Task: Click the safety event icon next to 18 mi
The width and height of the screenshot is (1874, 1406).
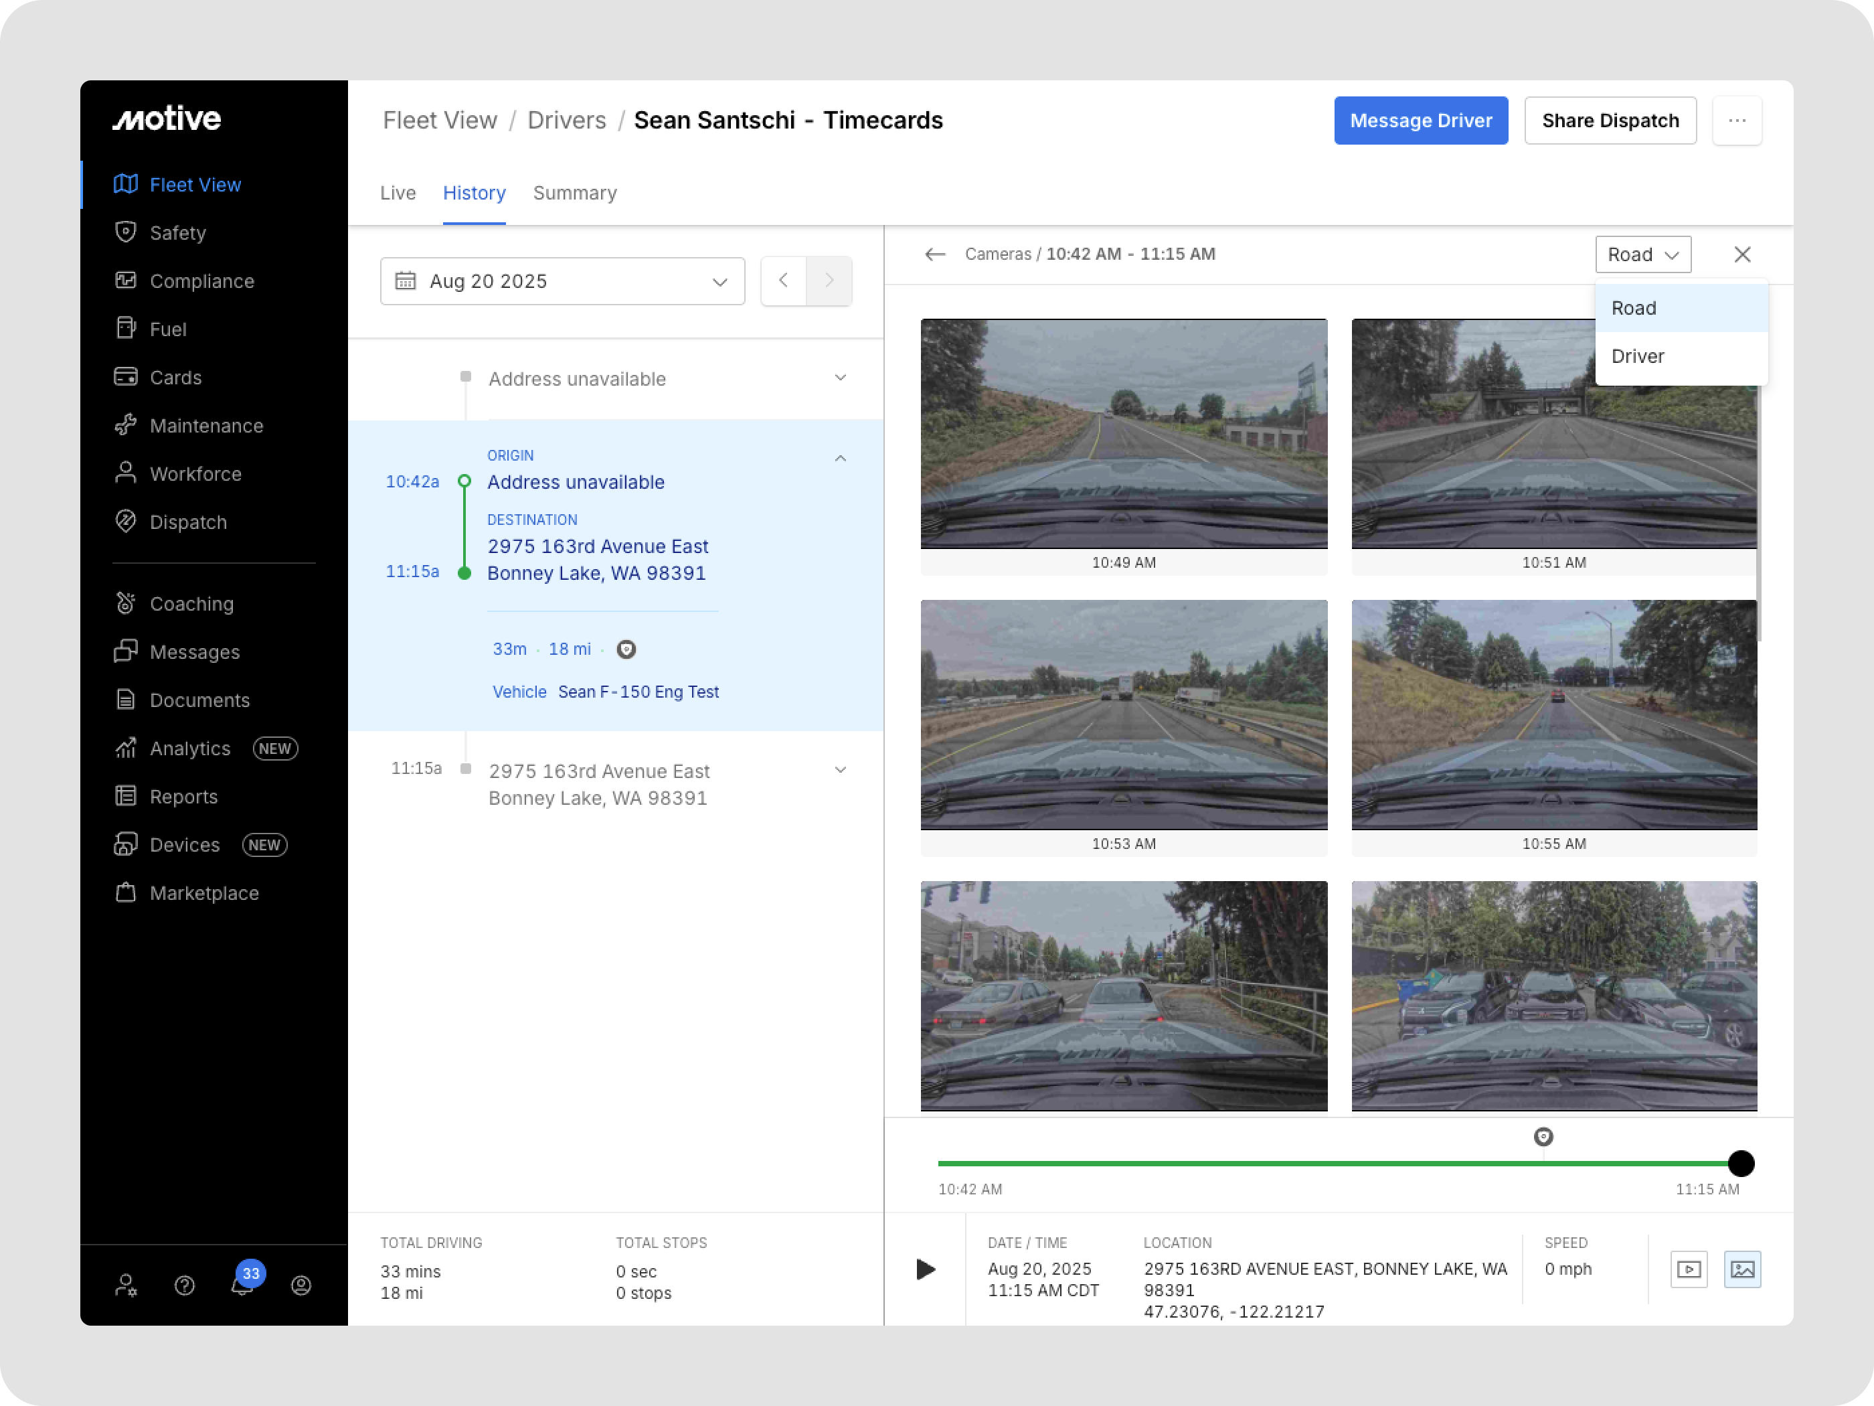Action: click(626, 649)
